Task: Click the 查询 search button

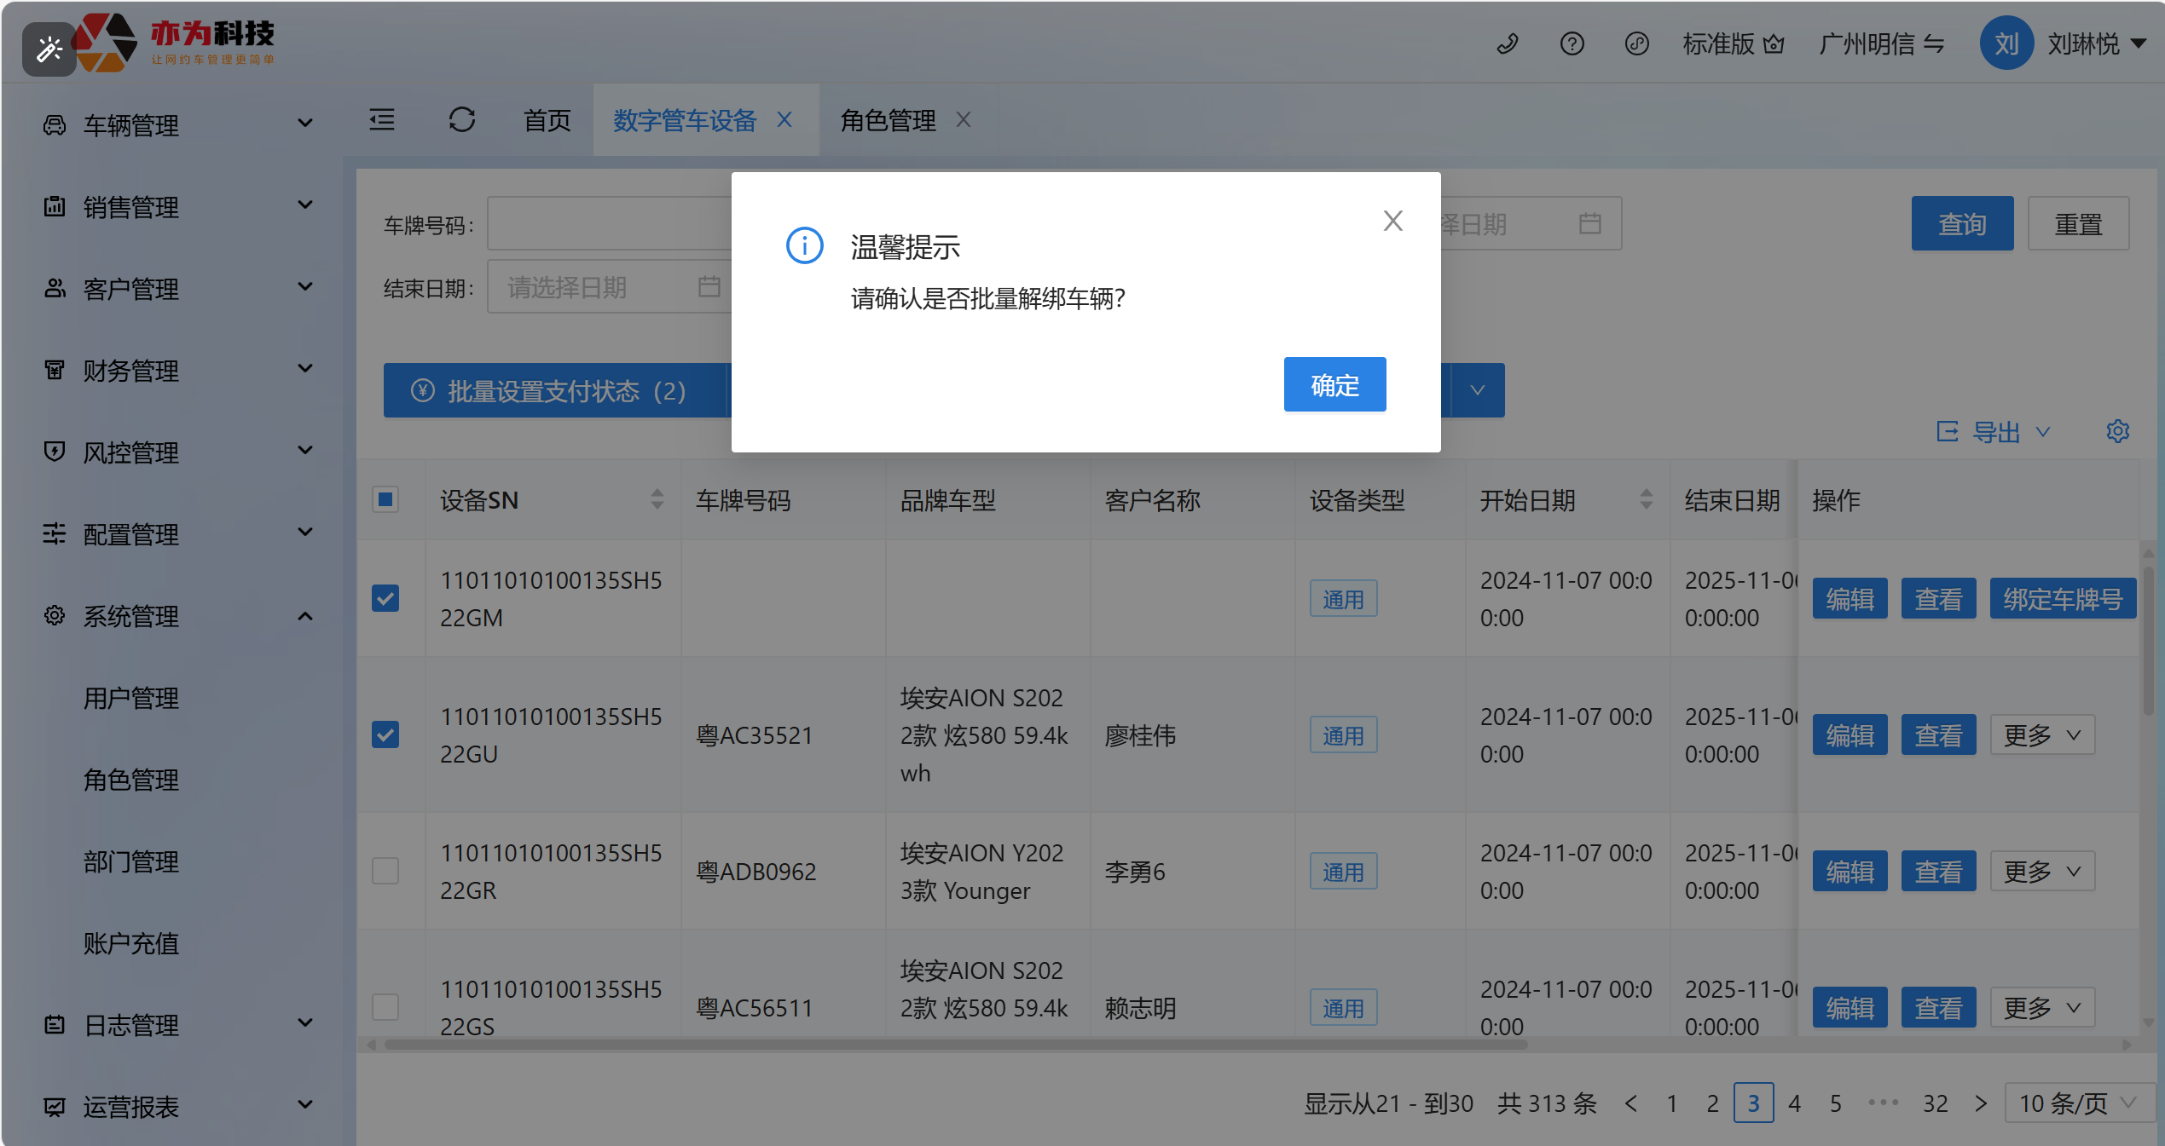Action: 1961,224
